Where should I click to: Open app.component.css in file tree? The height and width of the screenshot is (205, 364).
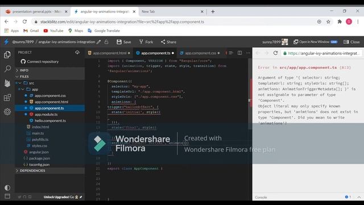click(50, 96)
